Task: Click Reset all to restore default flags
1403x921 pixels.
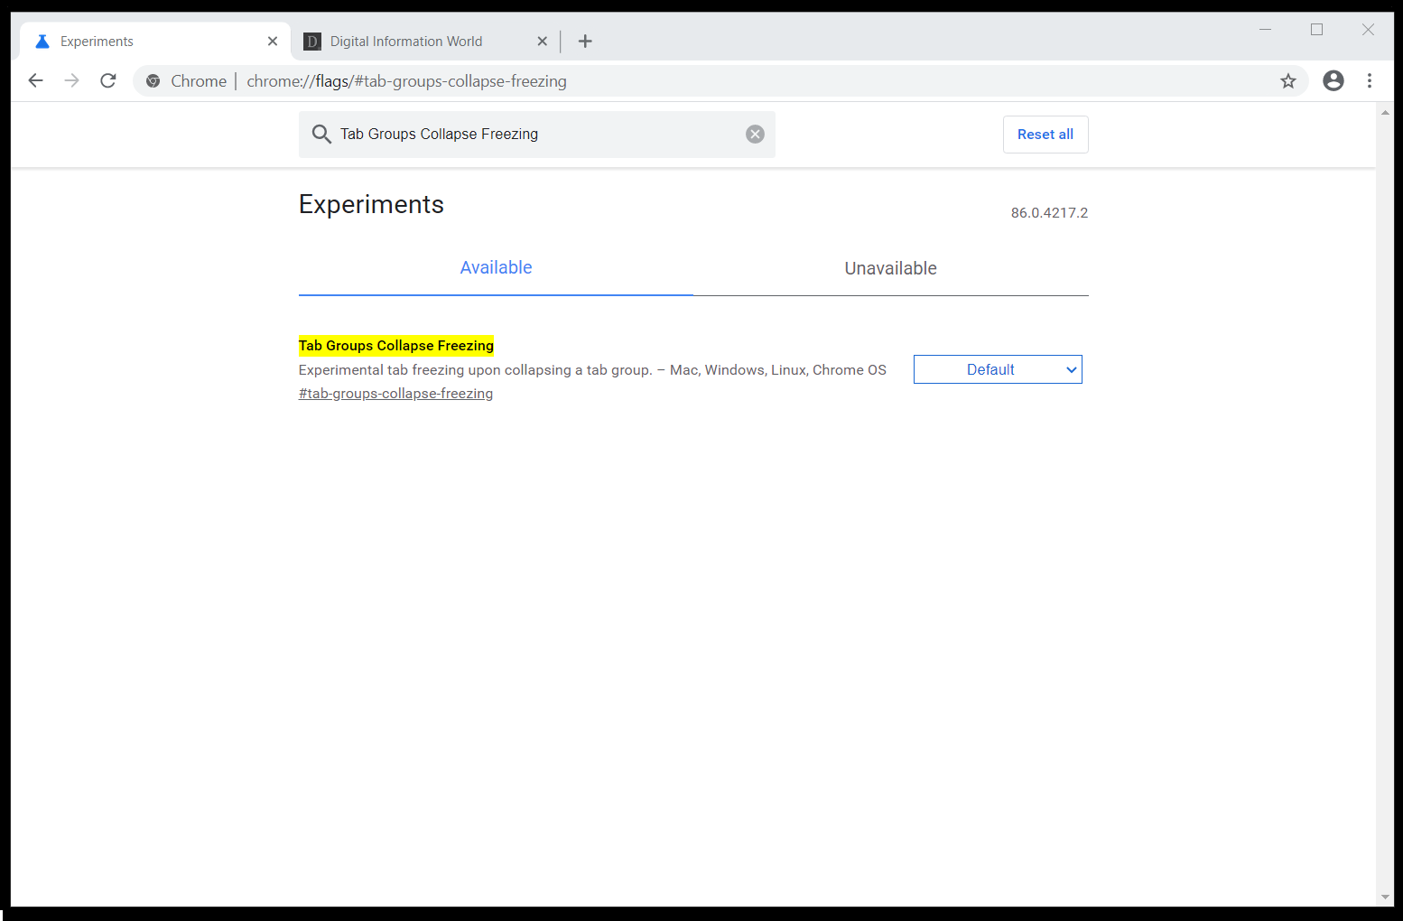Action: (x=1045, y=134)
